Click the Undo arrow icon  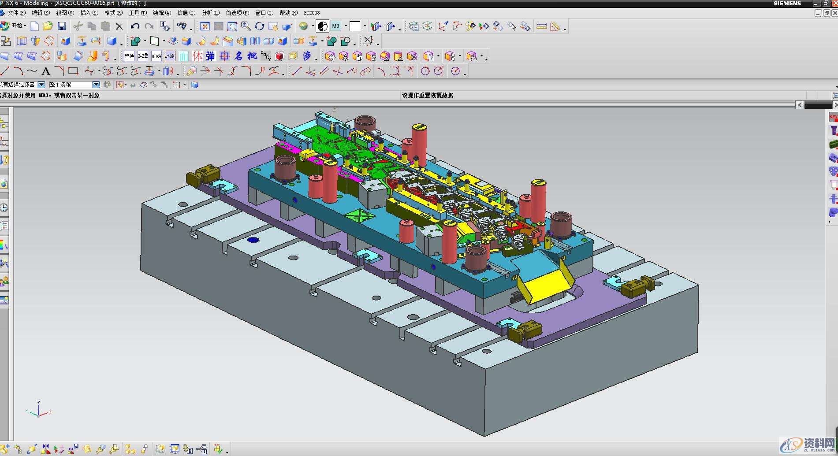pos(135,26)
